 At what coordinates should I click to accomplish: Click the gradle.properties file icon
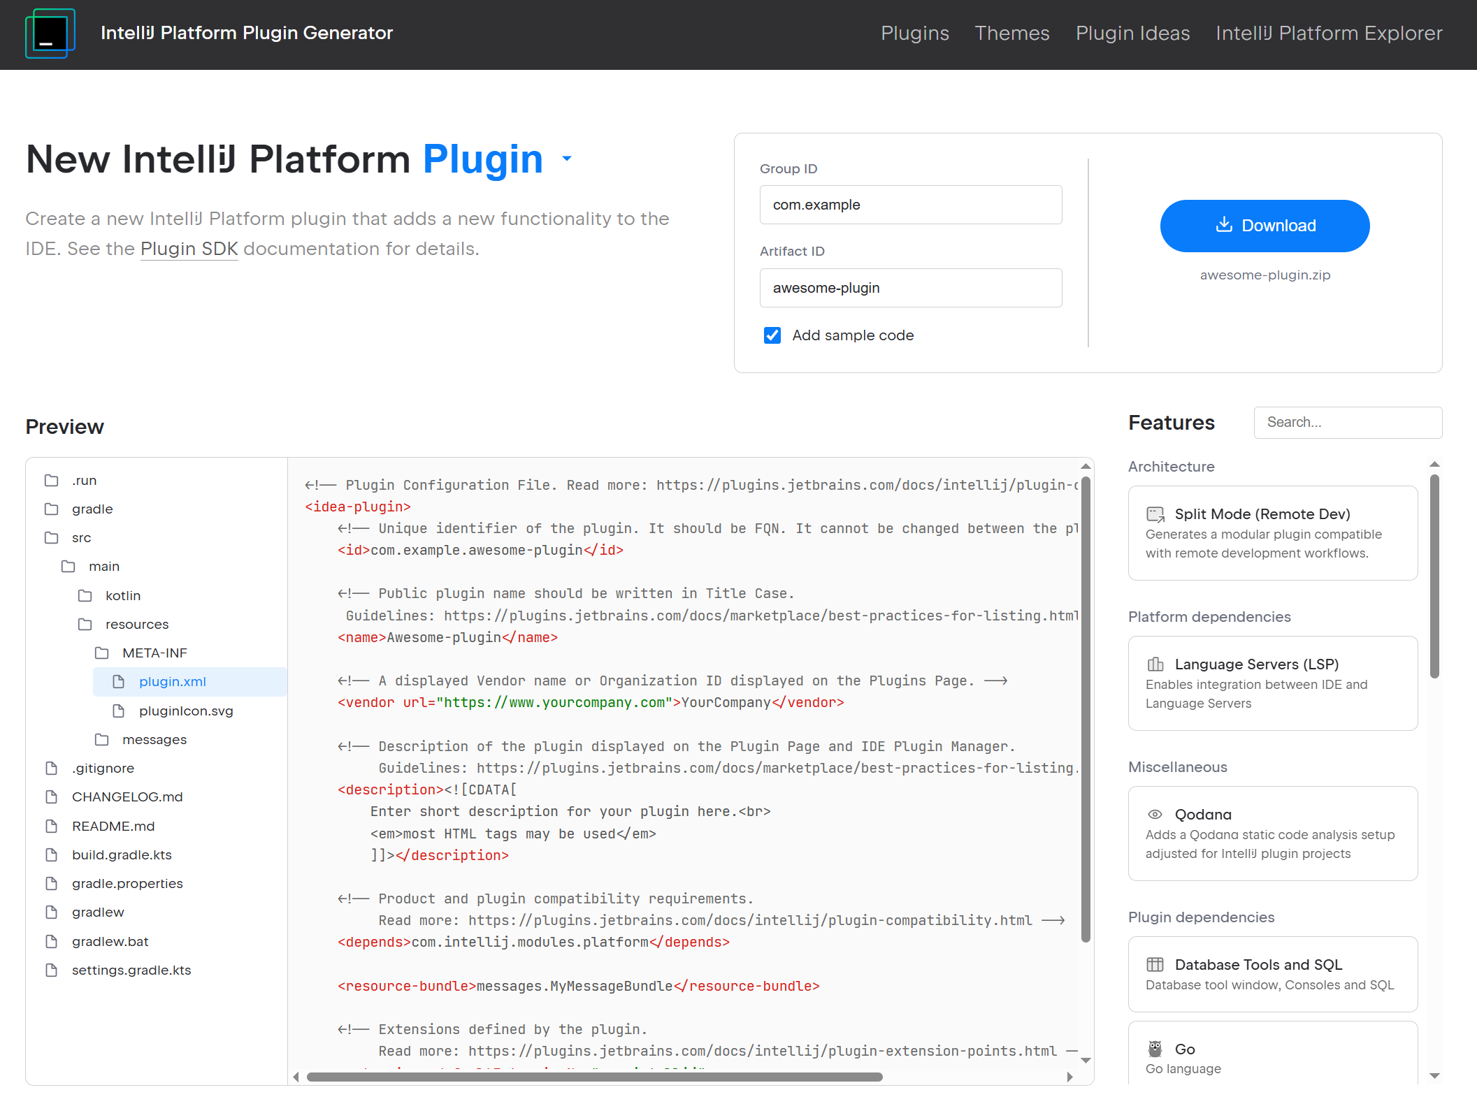pos(52,884)
